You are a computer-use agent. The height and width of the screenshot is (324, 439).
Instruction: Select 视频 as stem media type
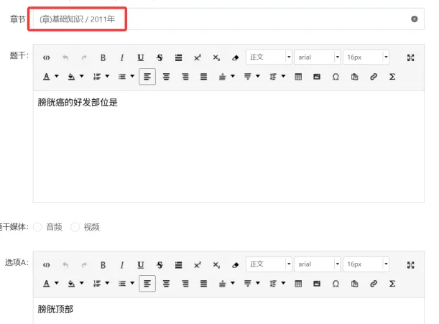tap(75, 227)
